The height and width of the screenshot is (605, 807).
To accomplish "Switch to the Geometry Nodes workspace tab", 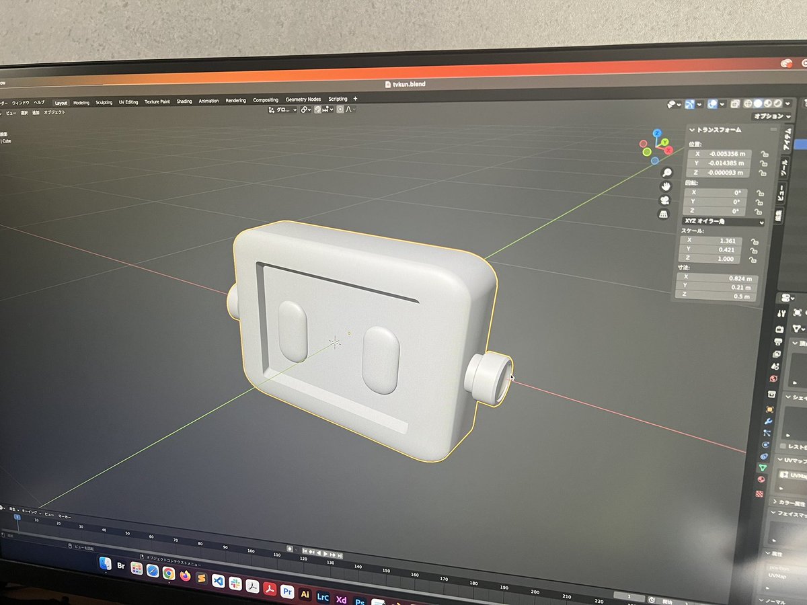I will (x=303, y=99).
